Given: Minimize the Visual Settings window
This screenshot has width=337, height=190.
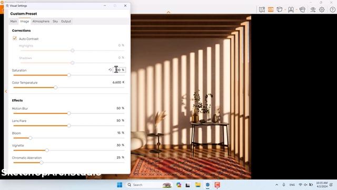Looking at the screenshot, I should [x=105, y=6].
